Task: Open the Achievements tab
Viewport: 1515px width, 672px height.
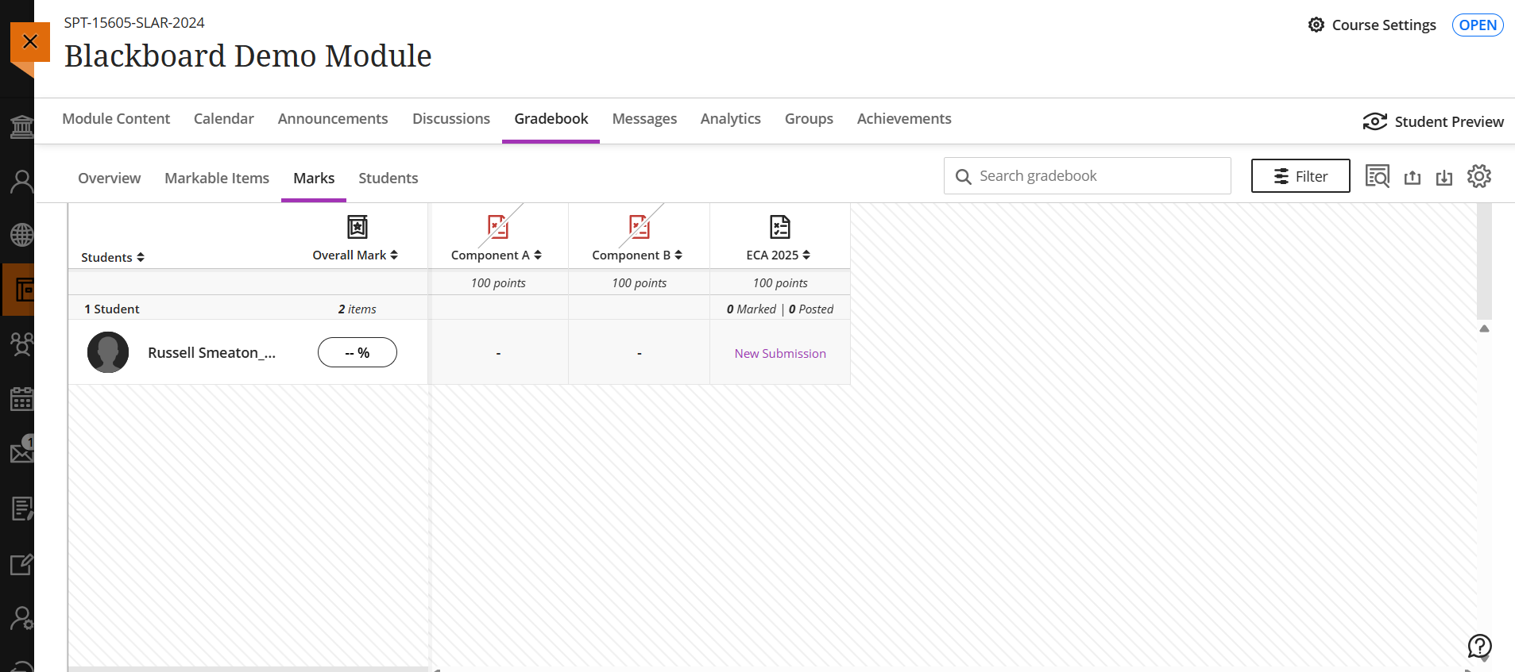Action: pyautogui.click(x=904, y=118)
